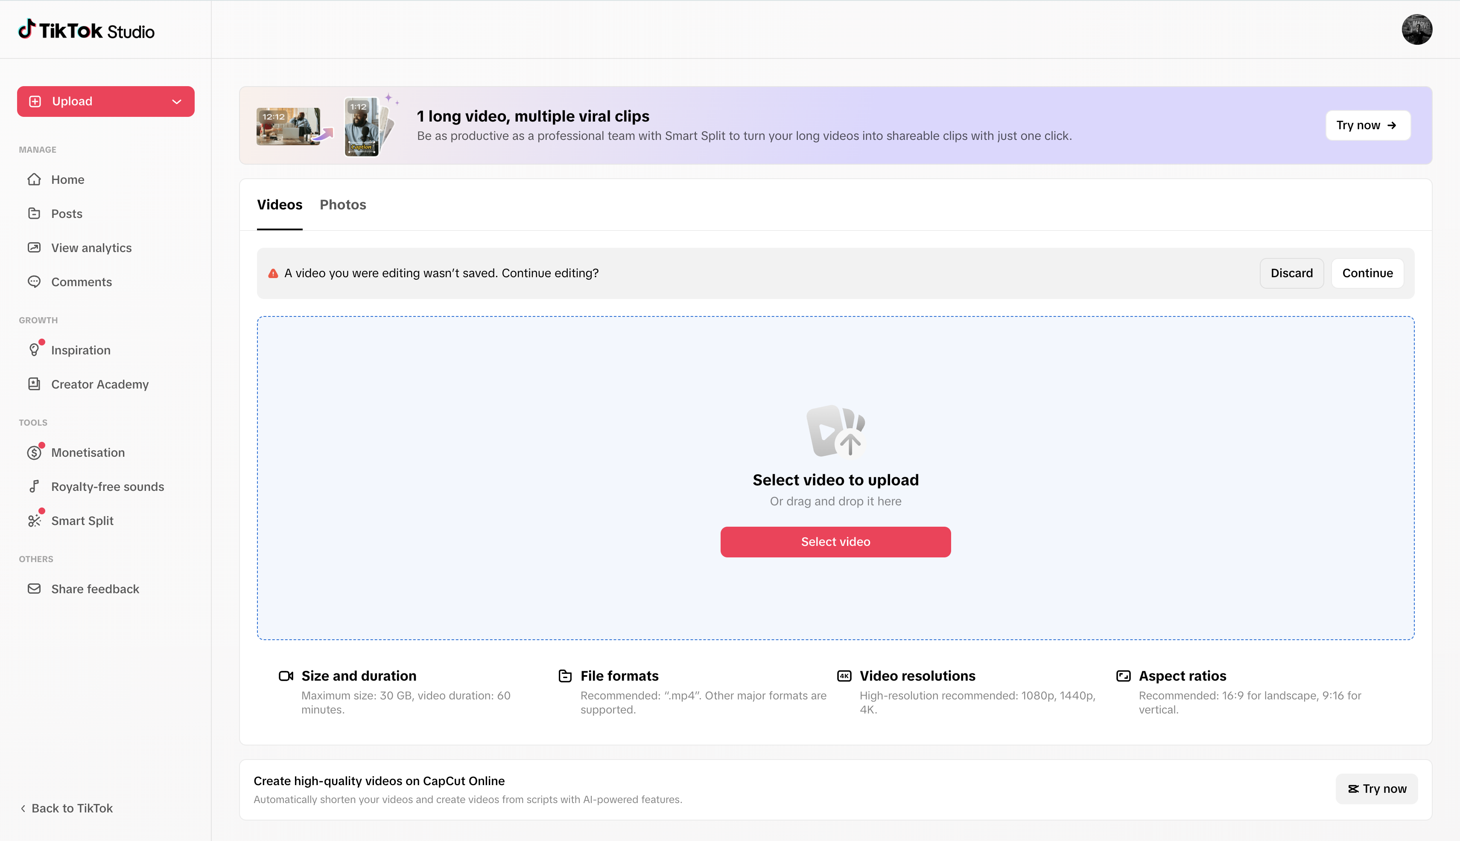Click the Upload plus icon

[35, 101]
